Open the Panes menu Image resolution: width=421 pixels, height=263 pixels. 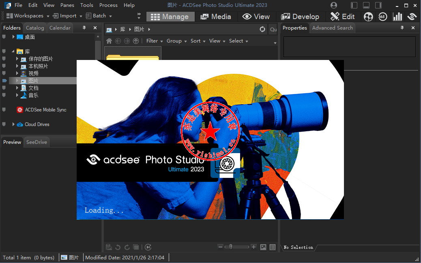tap(67, 5)
